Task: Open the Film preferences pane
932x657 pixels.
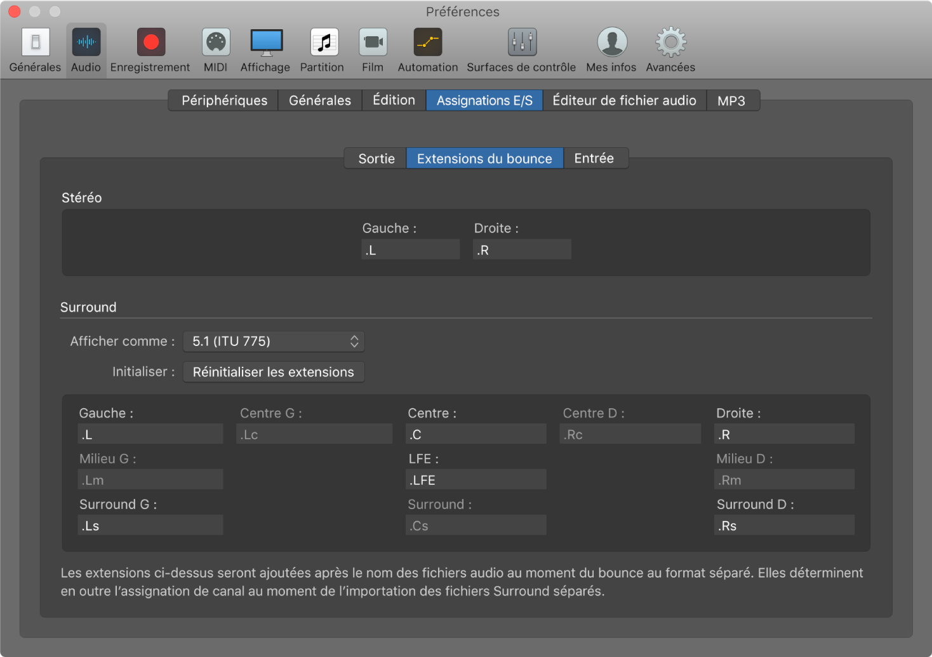Action: click(x=373, y=50)
